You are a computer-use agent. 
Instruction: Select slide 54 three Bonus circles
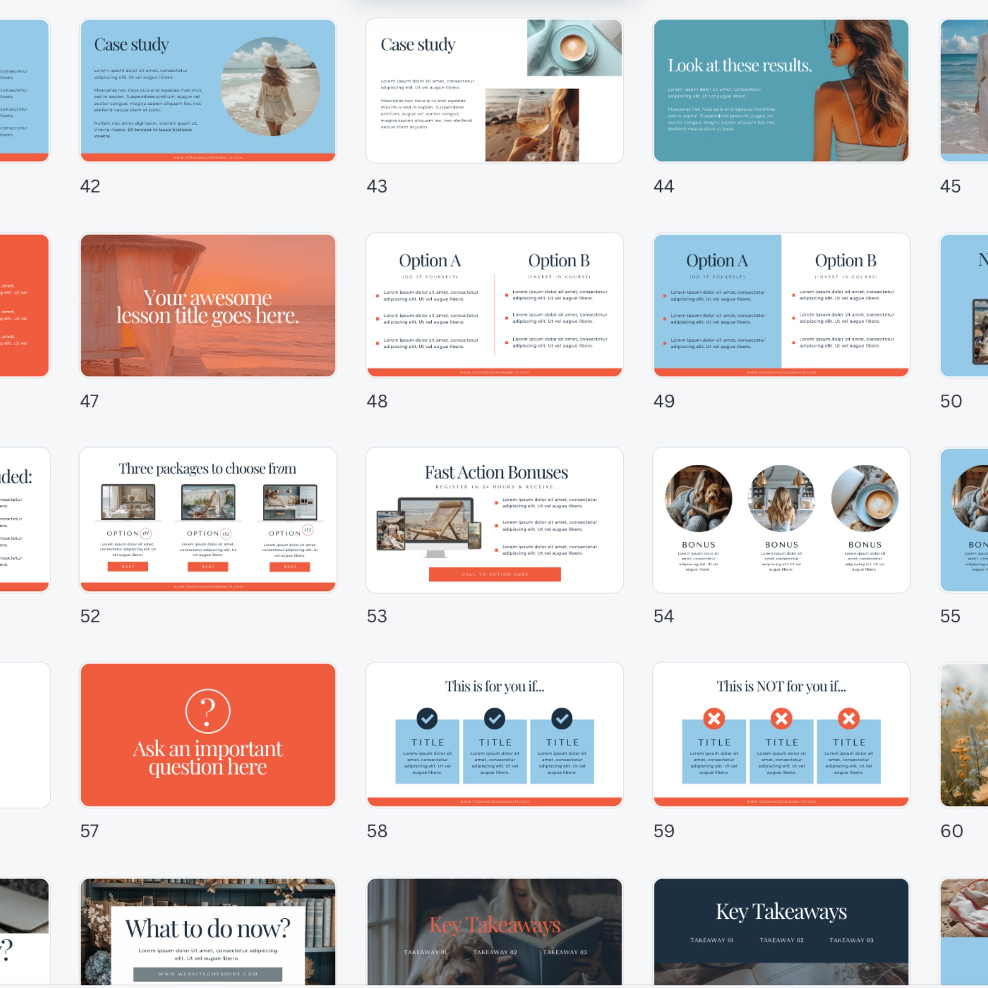781,520
